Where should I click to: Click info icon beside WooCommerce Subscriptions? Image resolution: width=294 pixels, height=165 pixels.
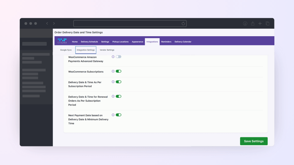click(x=113, y=71)
